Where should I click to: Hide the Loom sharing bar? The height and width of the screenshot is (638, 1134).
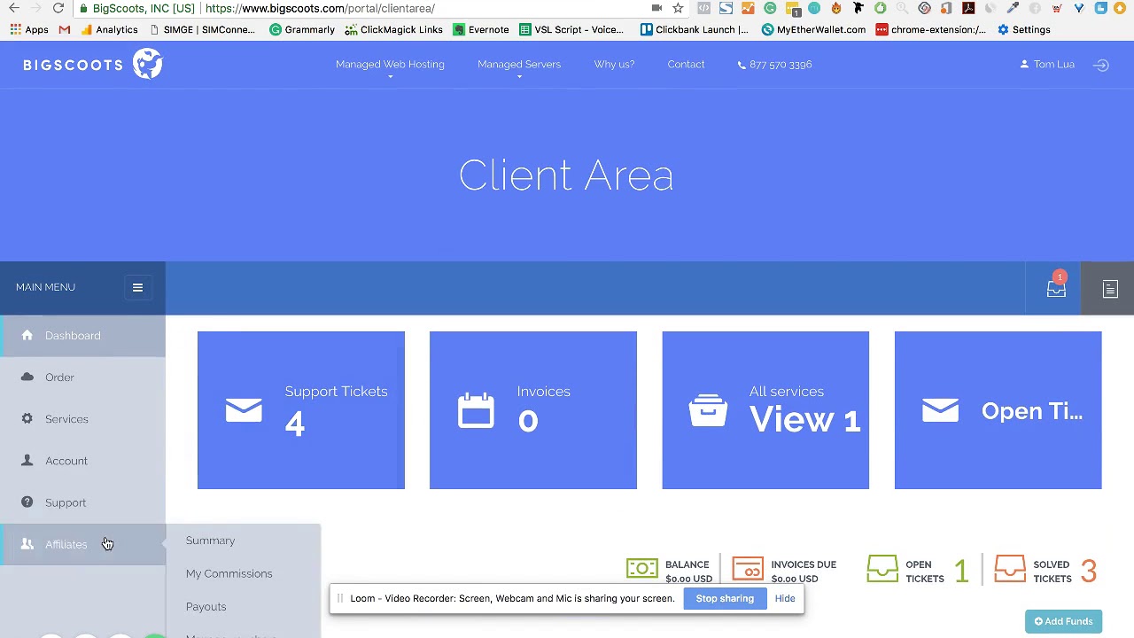[x=785, y=598]
